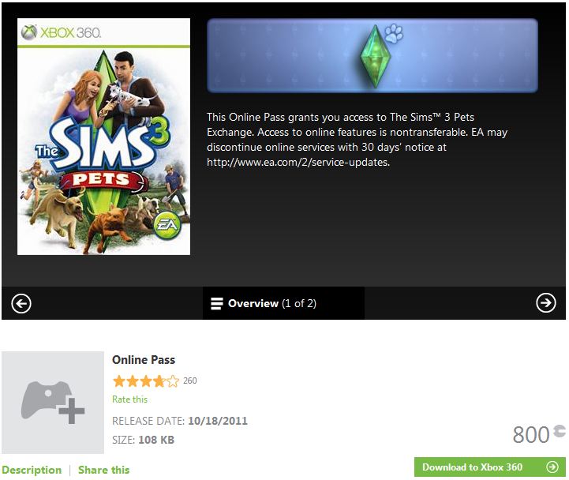Image resolution: width=569 pixels, height=480 pixels.
Task: Click the 800 points price
Action: click(x=530, y=434)
